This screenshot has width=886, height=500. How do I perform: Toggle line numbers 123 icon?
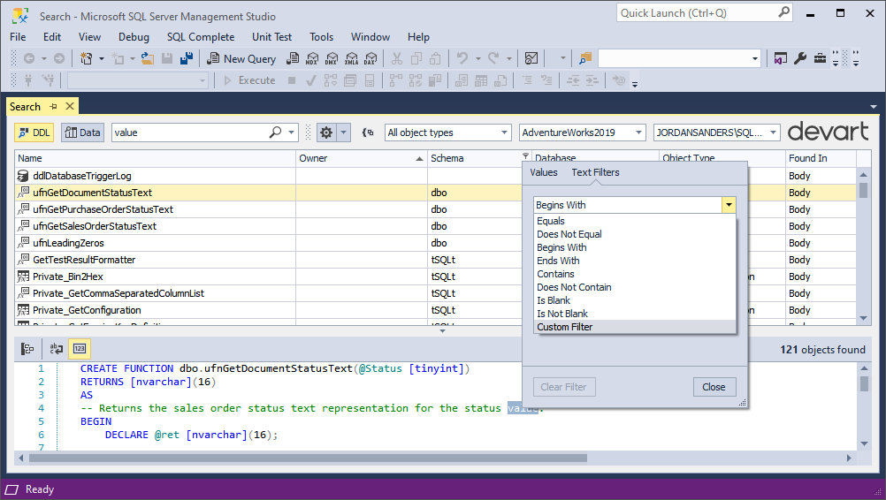(80, 349)
